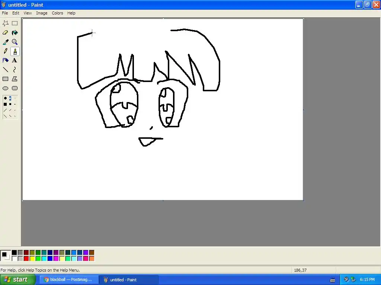This screenshot has height=285, width=381.
Task: Select the light gray color swatch
Action: click(20, 259)
